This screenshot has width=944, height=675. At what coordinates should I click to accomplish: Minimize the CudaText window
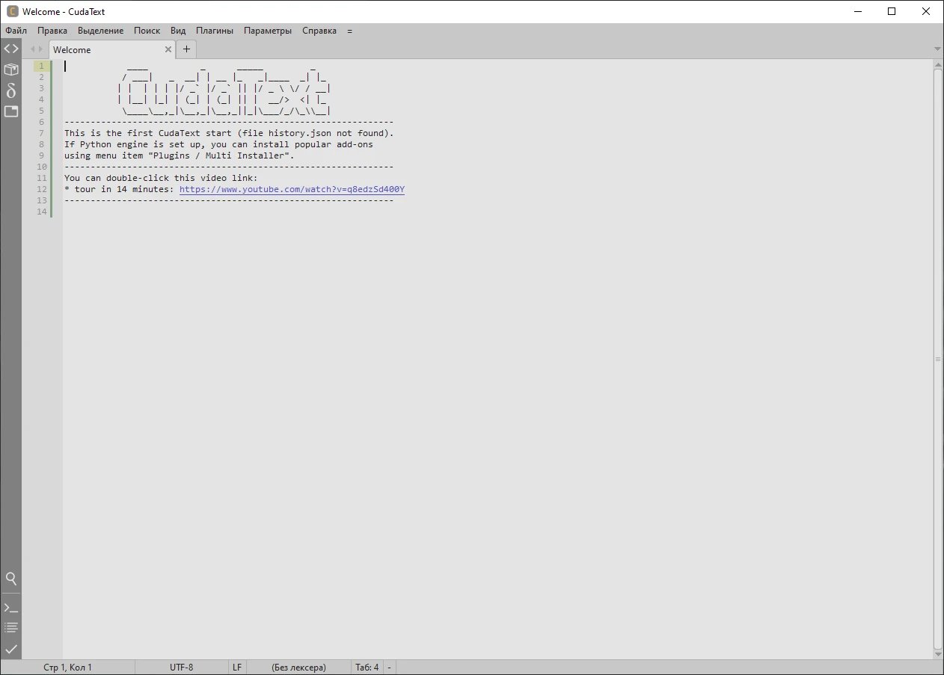click(857, 11)
